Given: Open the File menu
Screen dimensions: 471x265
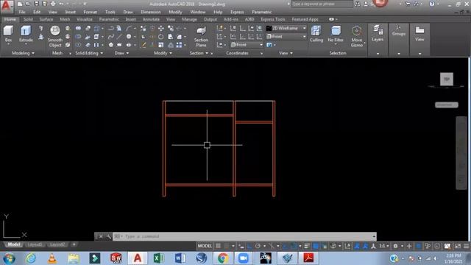Looking at the screenshot, I should pyautogui.click(x=22, y=12).
